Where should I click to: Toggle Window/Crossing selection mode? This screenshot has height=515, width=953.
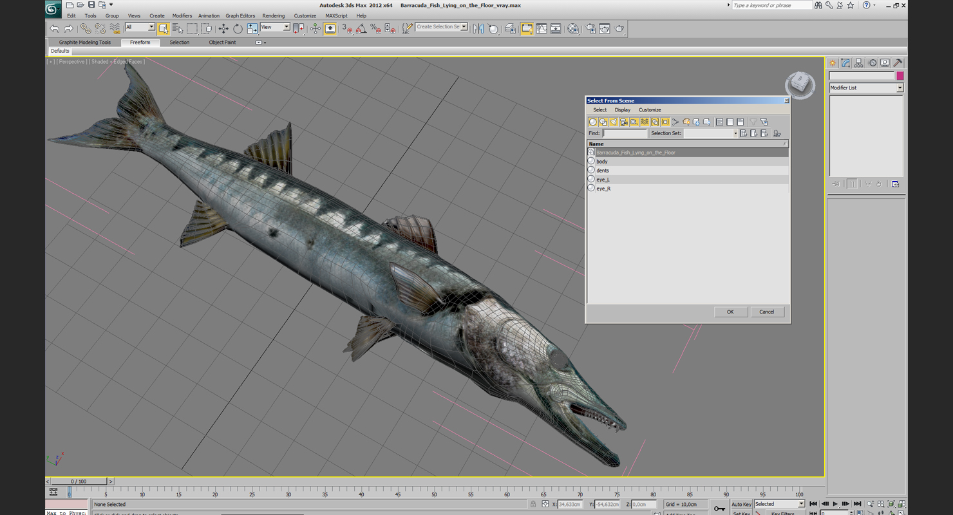coord(207,29)
